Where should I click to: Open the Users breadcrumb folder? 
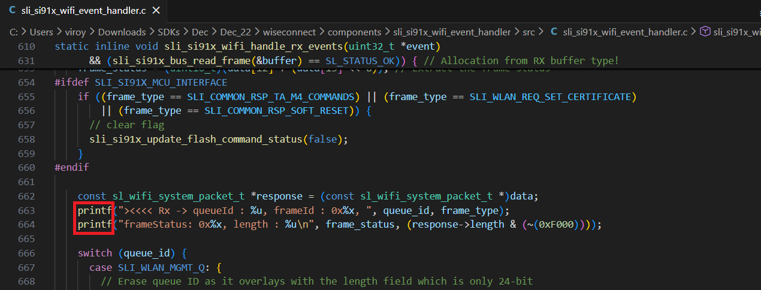click(41, 32)
